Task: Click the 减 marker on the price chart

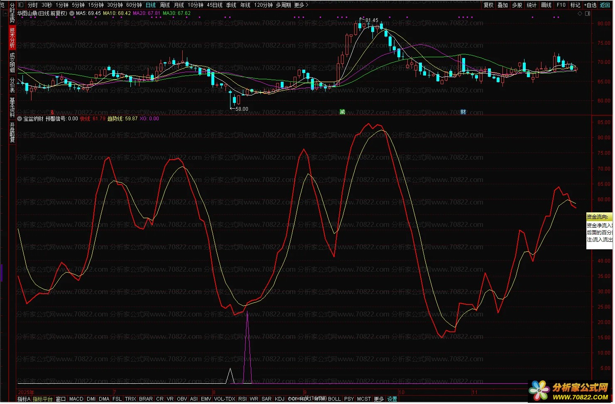Action: click(342, 112)
